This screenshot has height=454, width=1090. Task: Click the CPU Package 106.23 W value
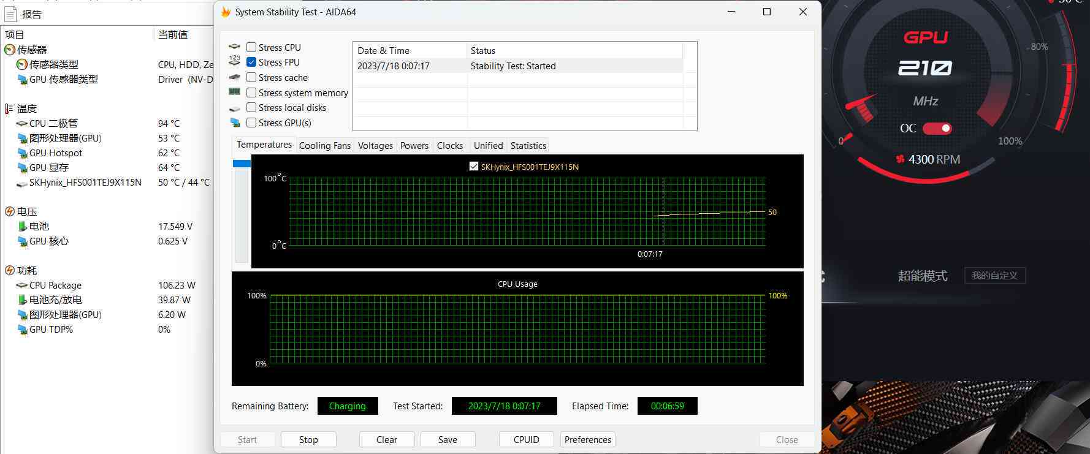(177, 285)
